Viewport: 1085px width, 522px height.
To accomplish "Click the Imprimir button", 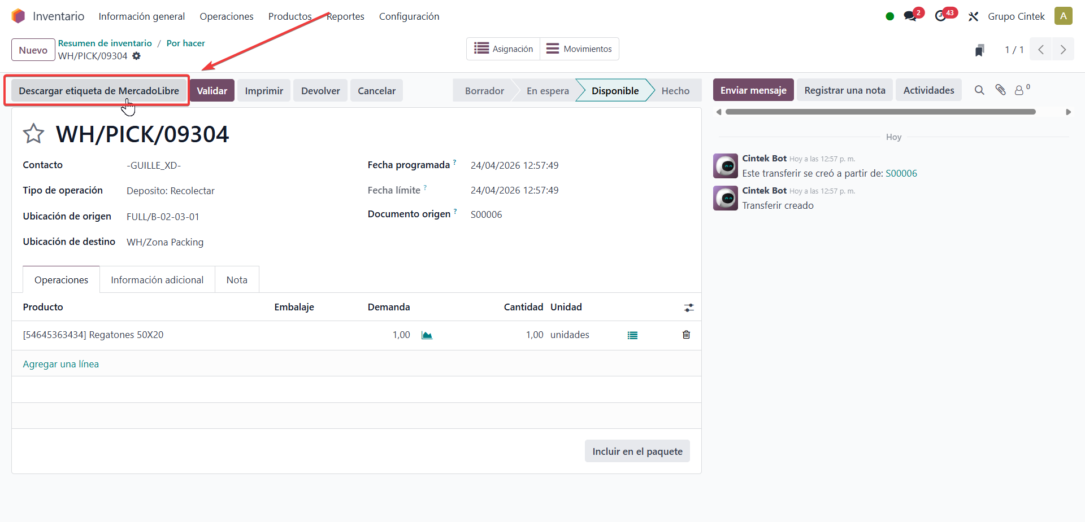I will pos(264,91).
